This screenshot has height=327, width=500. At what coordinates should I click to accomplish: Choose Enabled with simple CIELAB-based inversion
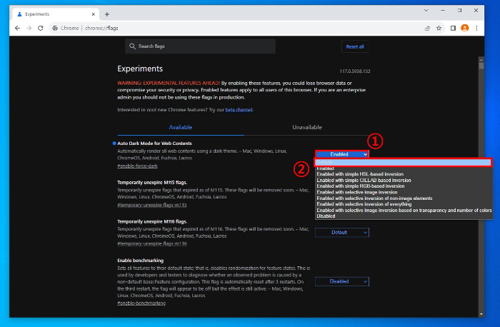(x=404, y=181)
